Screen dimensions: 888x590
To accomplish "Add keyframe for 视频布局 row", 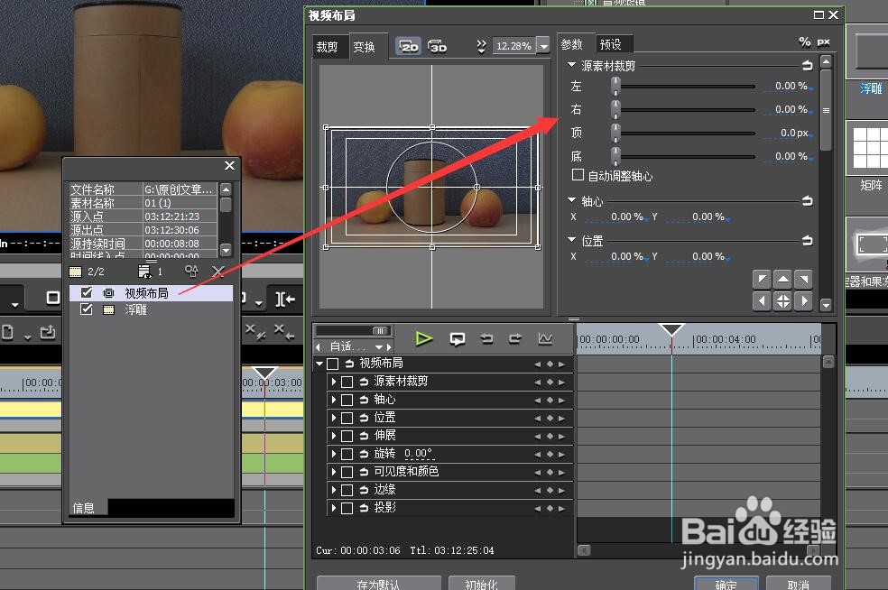I will tap(550, 364).
